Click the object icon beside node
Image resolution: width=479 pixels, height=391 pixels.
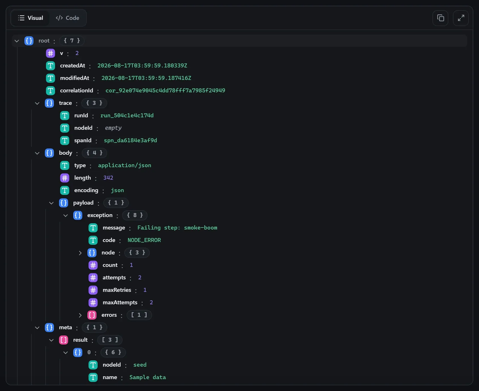pyautogui.click(x=92, y=253)
